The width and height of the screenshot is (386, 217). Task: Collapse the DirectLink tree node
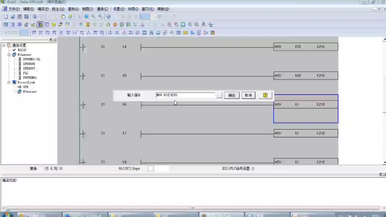[x=8, y=82]
